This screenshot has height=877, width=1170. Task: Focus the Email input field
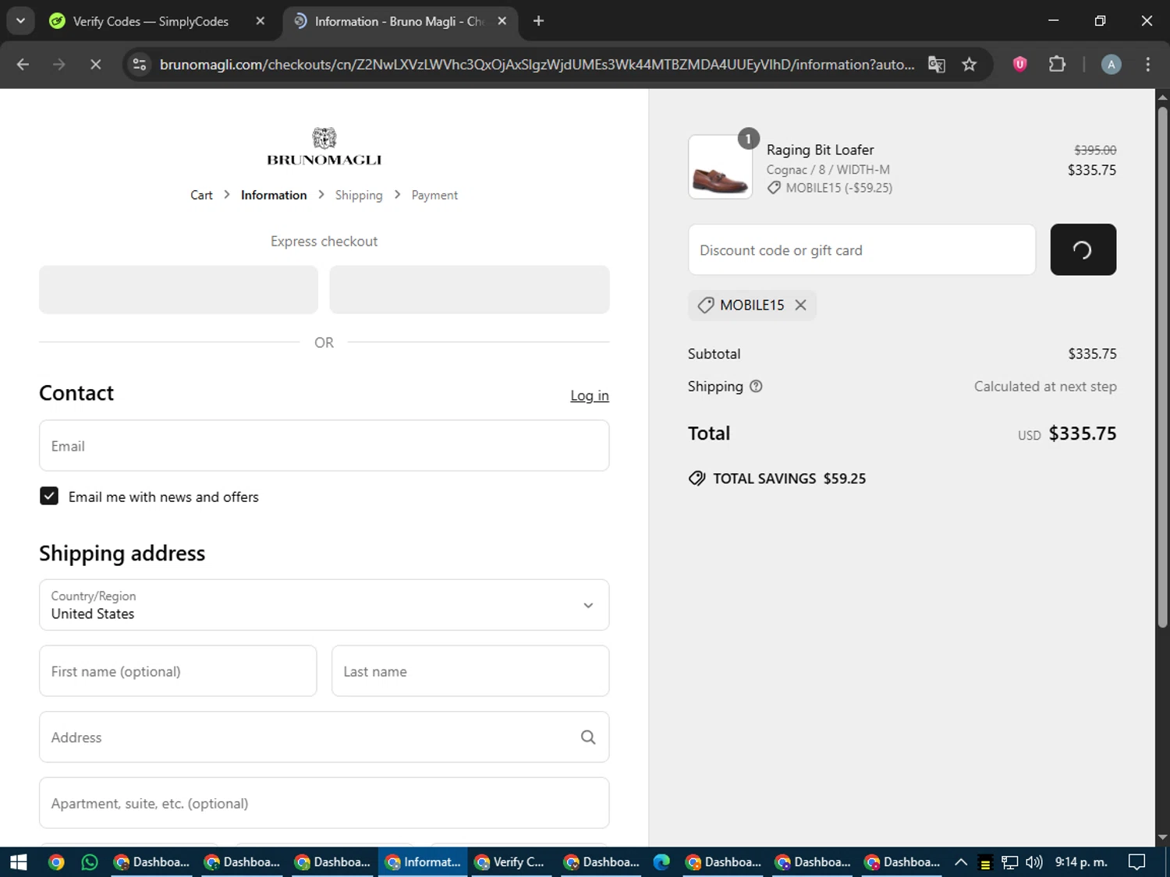click(324, 446)
